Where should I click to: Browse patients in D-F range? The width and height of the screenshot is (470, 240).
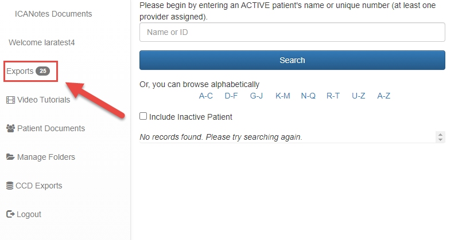[231, 96]
